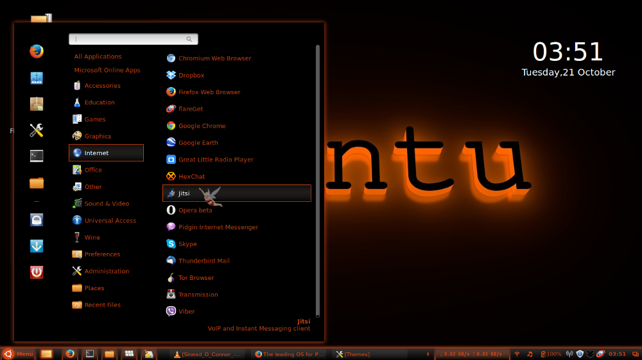Select the Sound & Video category
This screenshot has width=642, height=360.
click(x=106, y=204)
